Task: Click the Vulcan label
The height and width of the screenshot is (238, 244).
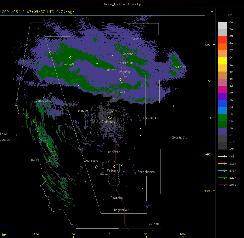Action: coord(154,224)
